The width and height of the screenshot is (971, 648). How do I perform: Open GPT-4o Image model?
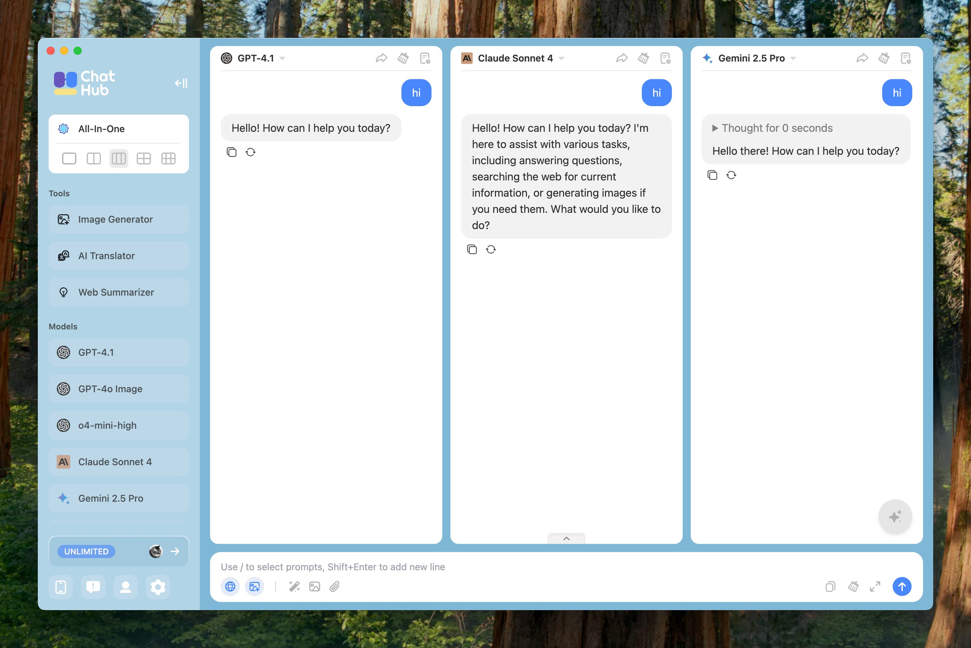118,389
